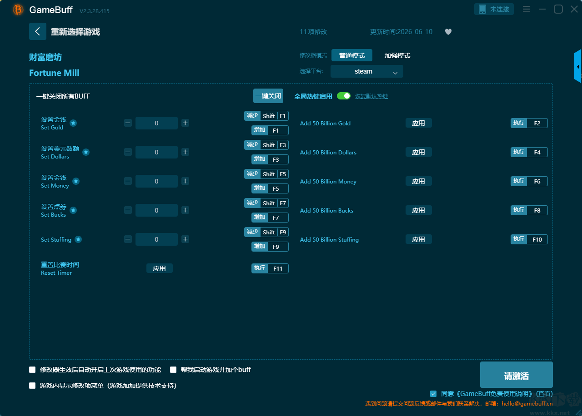Enable 游戏内显示修改项菜单 checkbox
Image resolution: width=582 pixels, height=416 pixels.
click(32, 386)
